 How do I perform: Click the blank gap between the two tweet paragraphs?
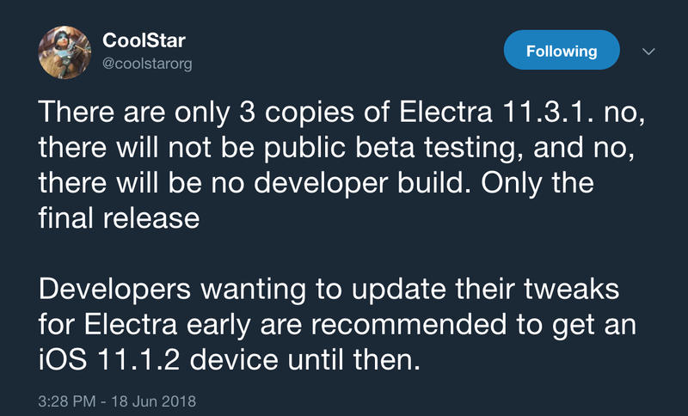341,254
